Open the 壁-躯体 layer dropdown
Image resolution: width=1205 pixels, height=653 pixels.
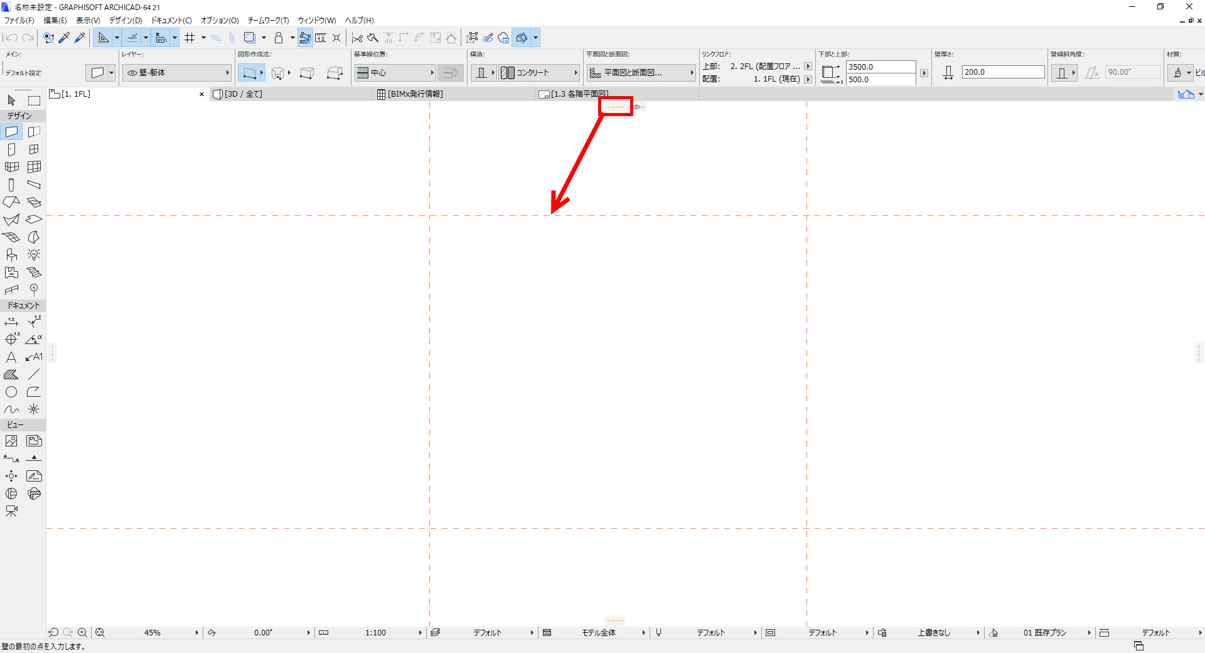pos(178,73)
